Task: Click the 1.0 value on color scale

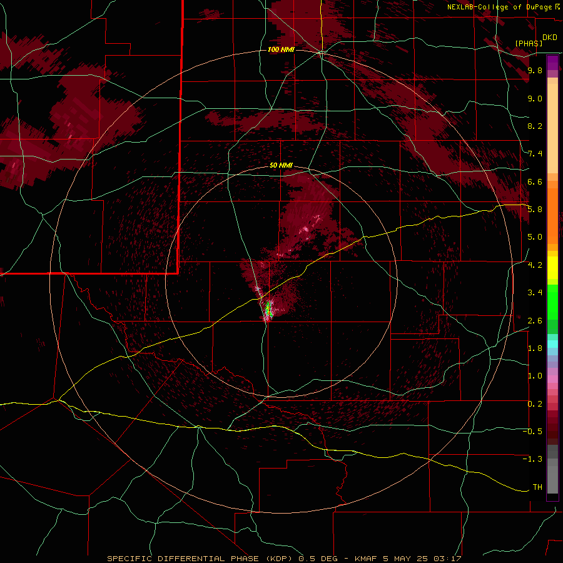Action: (x=535, y=376)
